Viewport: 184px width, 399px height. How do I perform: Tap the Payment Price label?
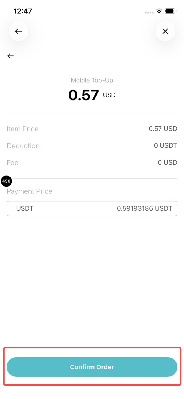(x=30, y=191)
